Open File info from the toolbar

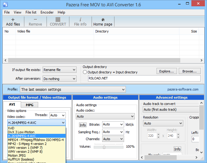[80, 22]
